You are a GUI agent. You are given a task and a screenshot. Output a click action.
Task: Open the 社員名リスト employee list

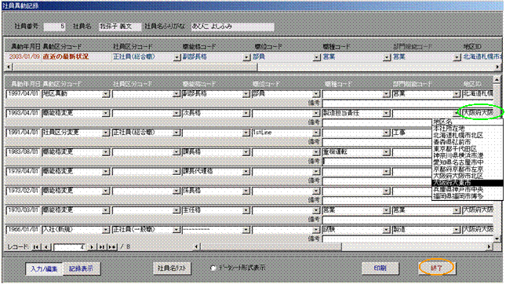tap(172, 268)
